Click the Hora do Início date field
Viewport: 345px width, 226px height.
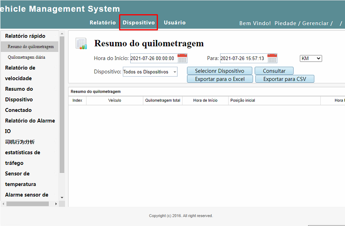tap(153, 58)
